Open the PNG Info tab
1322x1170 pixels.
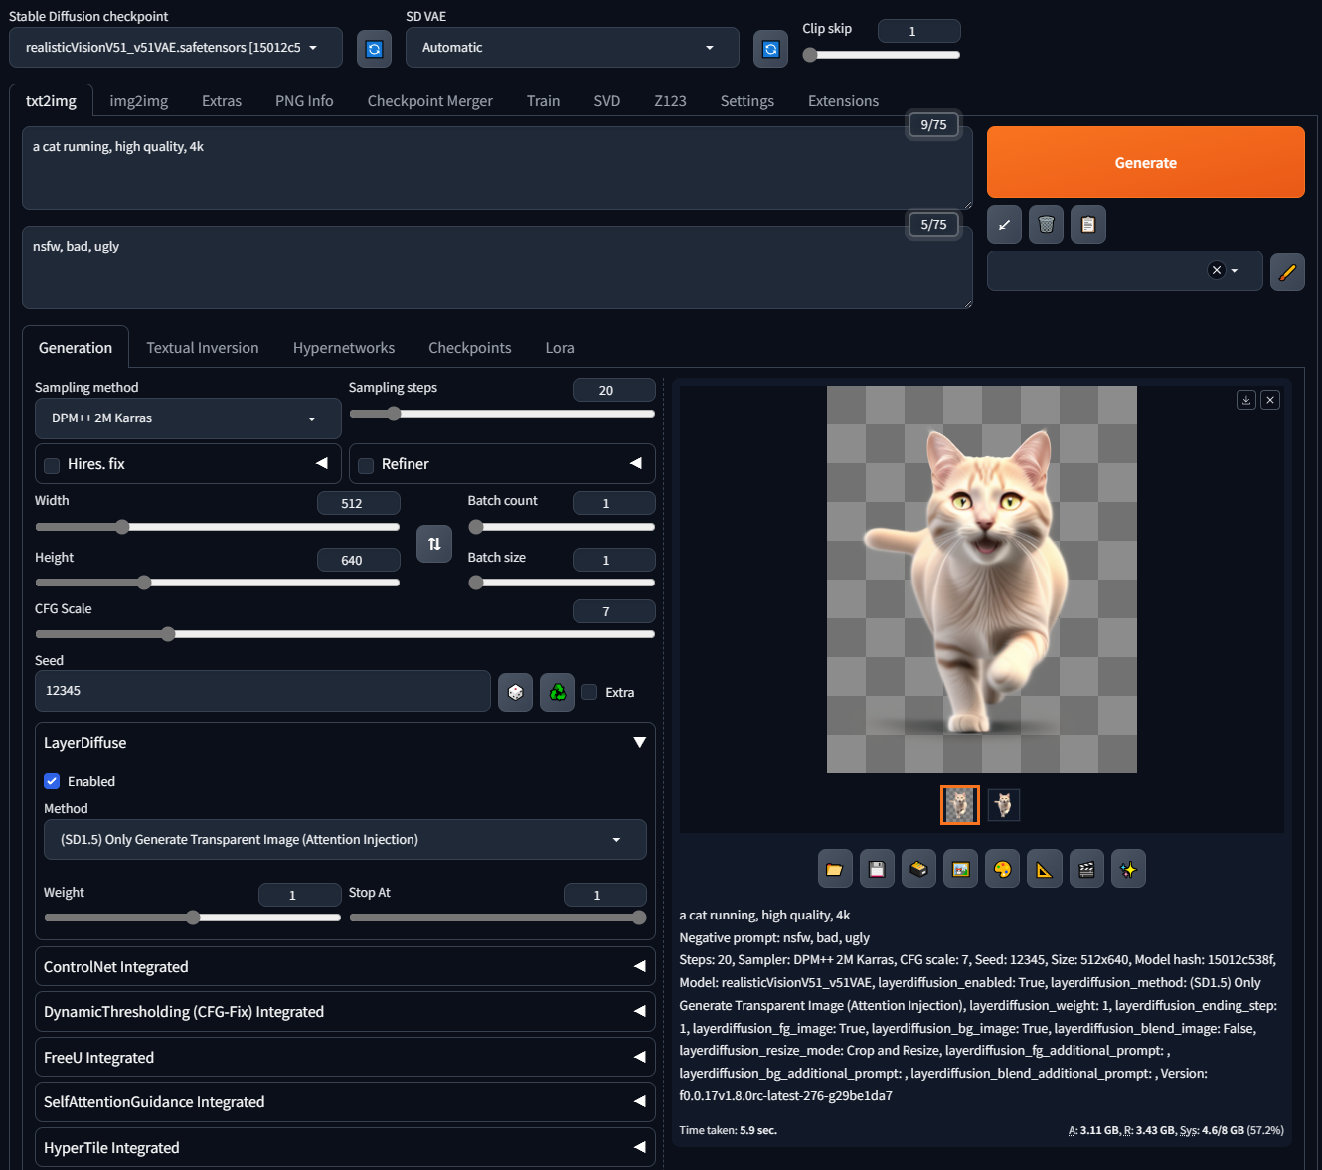pos(304,101)
